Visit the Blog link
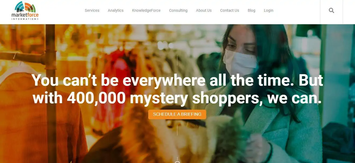This screenshot has width=355, height=163. (x=251, y=10)
